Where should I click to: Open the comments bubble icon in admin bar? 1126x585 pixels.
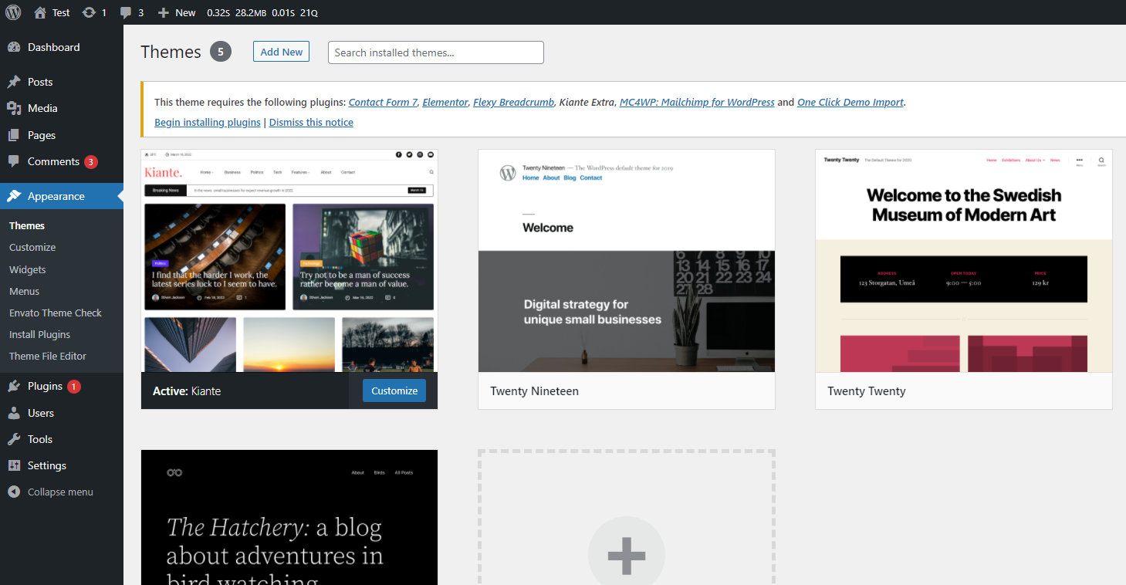click(126, 13)
